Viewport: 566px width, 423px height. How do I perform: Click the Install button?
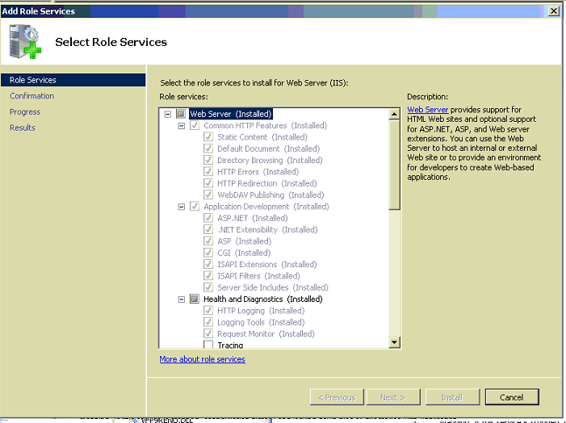pyautogui.click(x=452, y=397)
